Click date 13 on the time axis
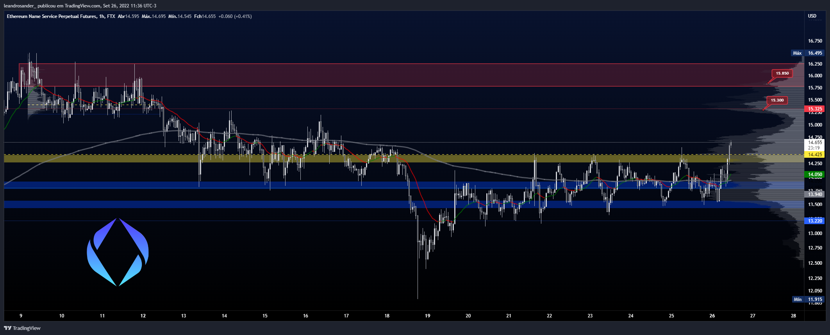This screenshot has height=335, width=830. pos(184,316)
